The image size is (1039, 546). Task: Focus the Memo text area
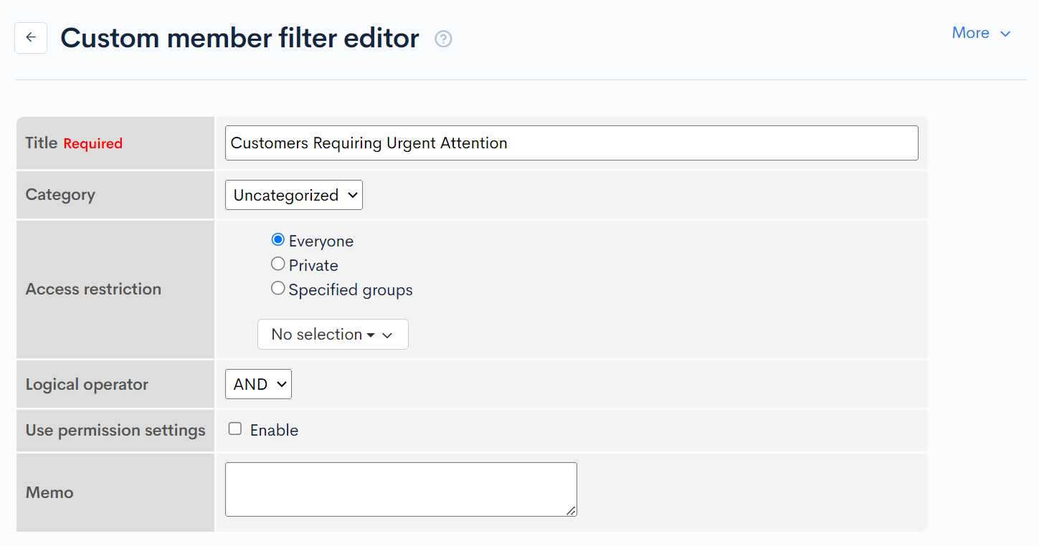tap(400, 489)
